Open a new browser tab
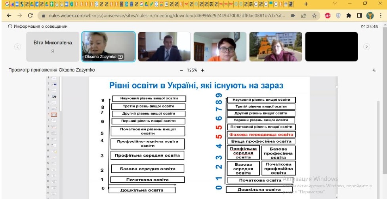Viewport: 387px width, 199px height. (x=306, y=4)
